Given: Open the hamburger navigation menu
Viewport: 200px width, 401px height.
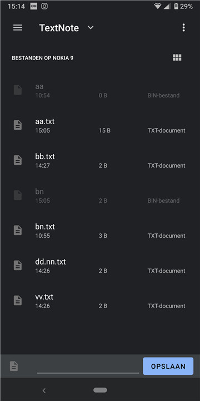Looking at the screenshot, I should (18, 28).
